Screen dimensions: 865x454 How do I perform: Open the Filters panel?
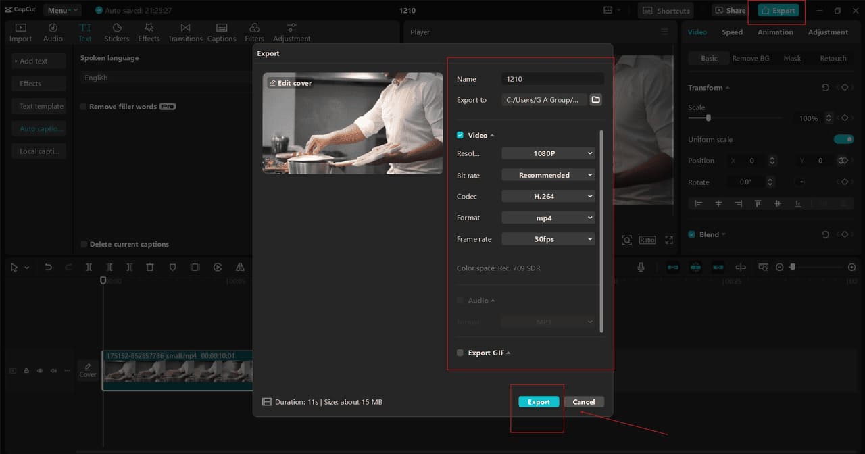(x=254, y=30)
